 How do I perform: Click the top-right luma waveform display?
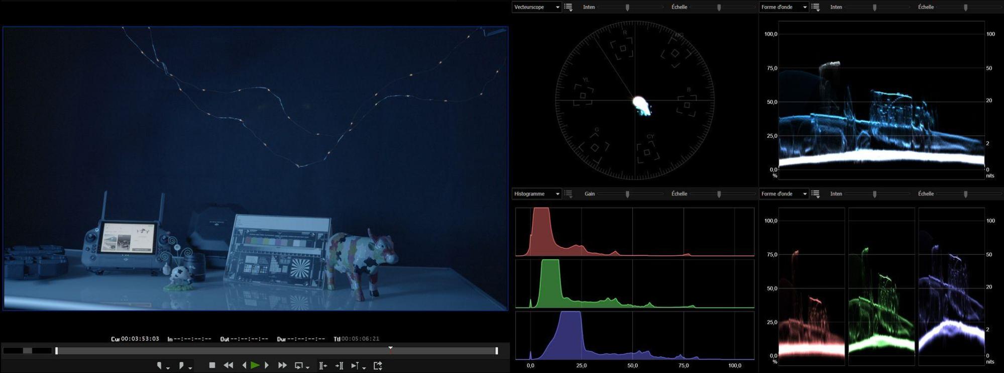pos(881,100)
